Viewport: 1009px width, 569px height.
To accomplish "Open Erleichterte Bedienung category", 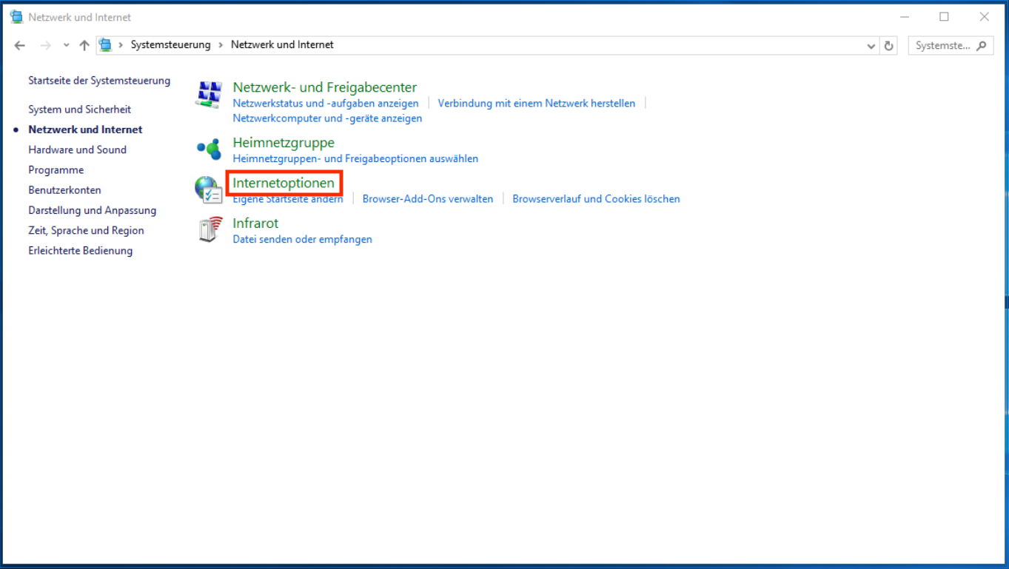I will pyautogui.click(x=81, y=251).
